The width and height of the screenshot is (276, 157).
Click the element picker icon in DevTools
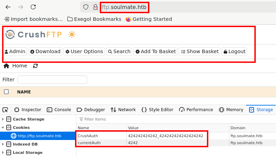pos(5,110)
